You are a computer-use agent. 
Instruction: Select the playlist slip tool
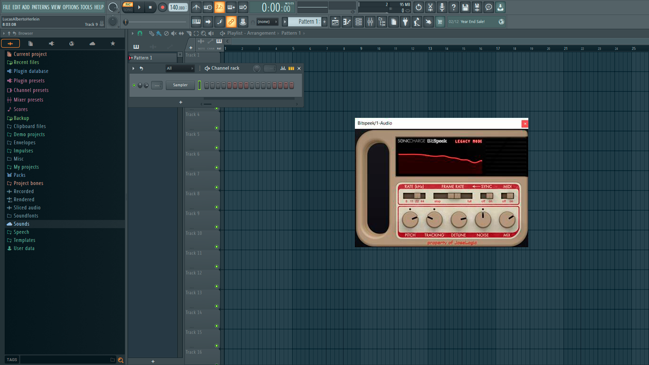[x=181, y=33]
